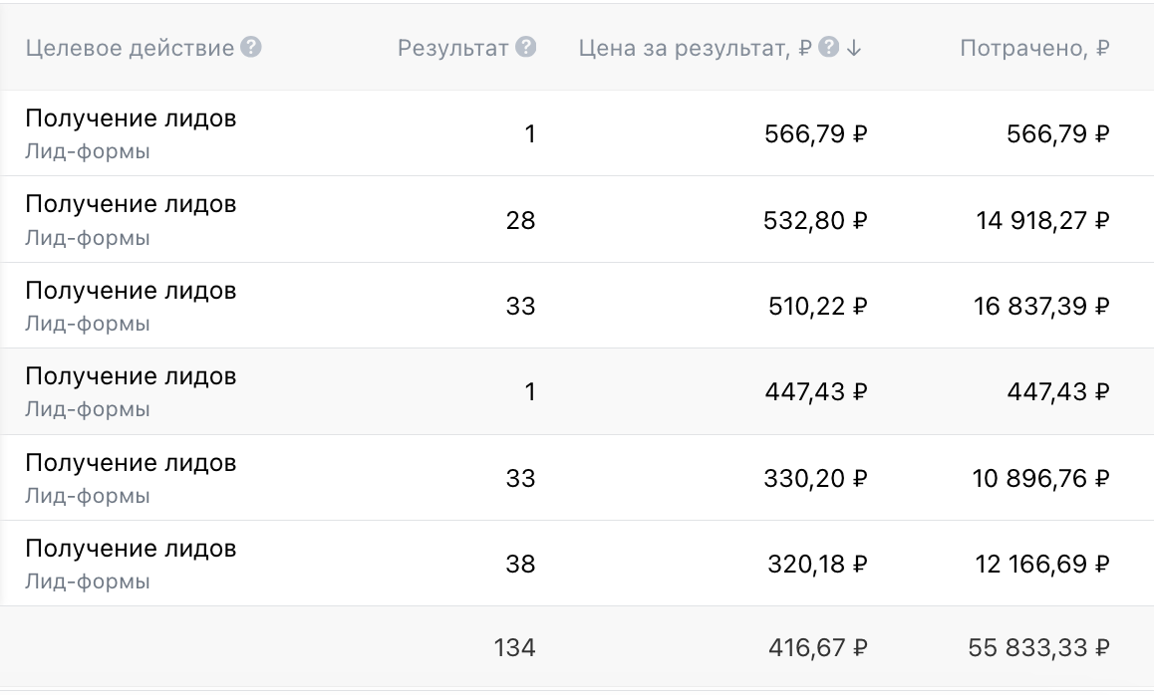
Task: Click the 14 918,27 ₽ spent cell
Action: click(1041, 219)
